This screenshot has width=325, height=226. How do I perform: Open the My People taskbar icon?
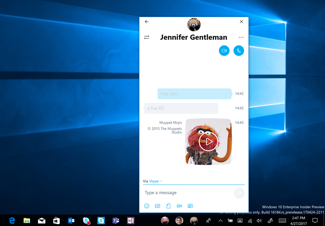pyautogui.click(x=209, y=221)
